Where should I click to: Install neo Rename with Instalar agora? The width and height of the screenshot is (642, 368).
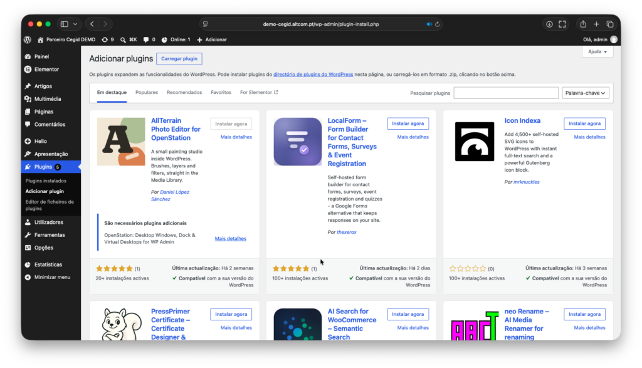tap(584, 314)
